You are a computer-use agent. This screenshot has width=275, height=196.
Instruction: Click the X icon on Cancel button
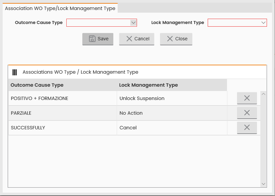click(129, 39)
